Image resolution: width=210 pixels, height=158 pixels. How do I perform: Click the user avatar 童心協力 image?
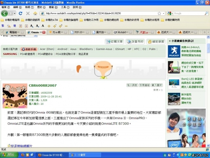15,96
